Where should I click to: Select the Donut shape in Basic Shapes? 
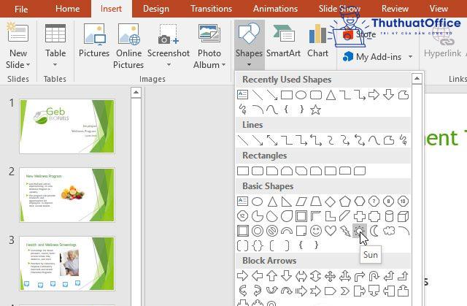coord(258,231)
